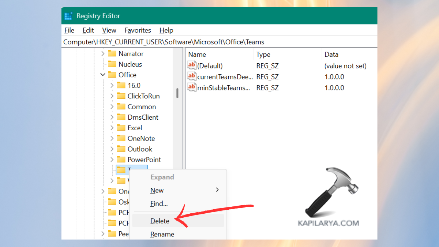
Task: Click the currentTeamsDee... value string icon
Action: 192,76
